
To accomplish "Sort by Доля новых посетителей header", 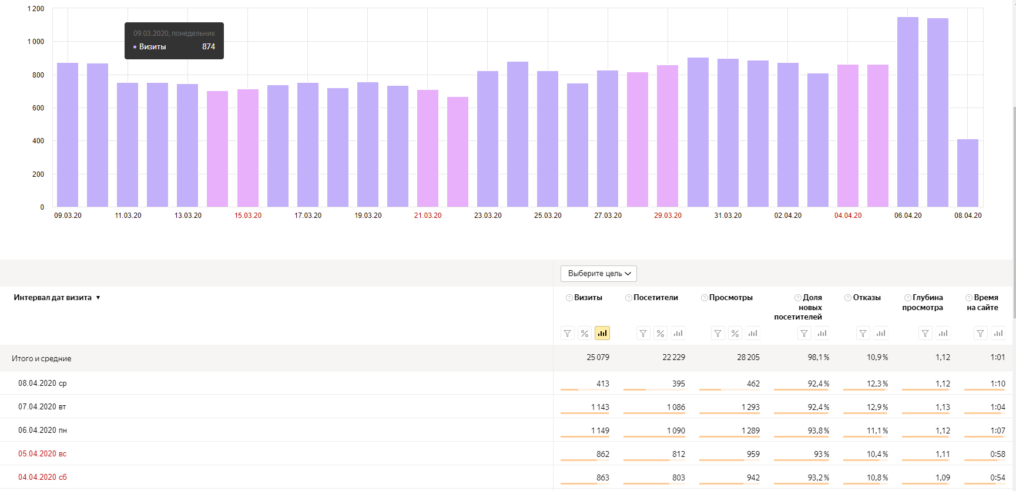I will (799, 307).
